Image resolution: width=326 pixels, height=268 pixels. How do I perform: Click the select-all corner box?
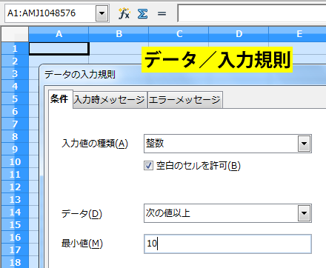tap(15, 34)
